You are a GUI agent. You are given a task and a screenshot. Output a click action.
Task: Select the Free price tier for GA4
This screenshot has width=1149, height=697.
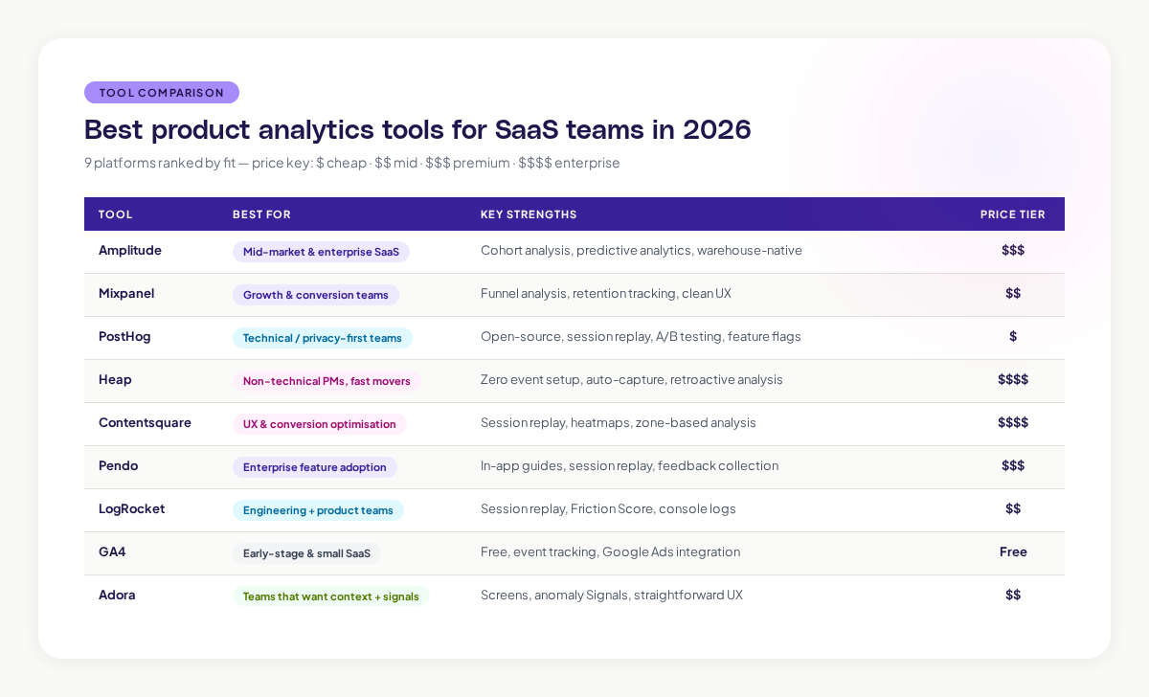pyautogui.click(x=1013, y=552)
